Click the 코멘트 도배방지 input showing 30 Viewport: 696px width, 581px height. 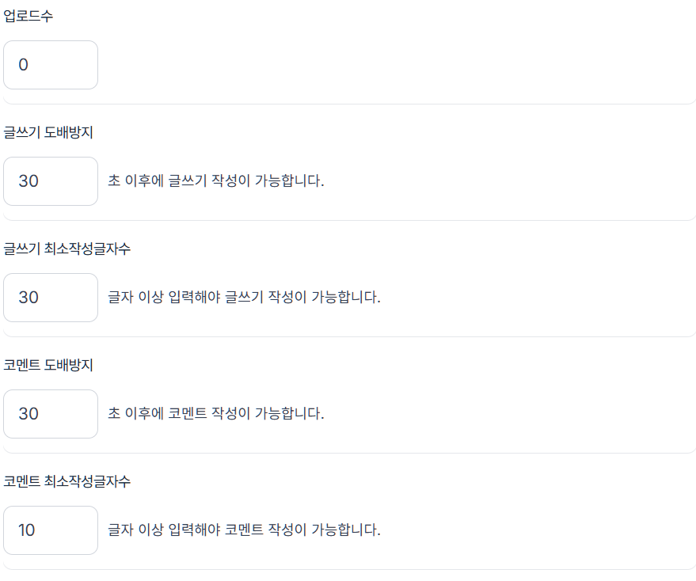click(50, 414)
